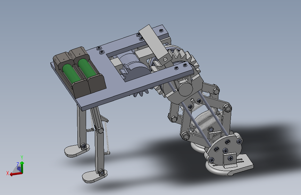This screenshot has height=195, width=301.
Task: Select the right green battery cell
Action: [x=87, y=68]
